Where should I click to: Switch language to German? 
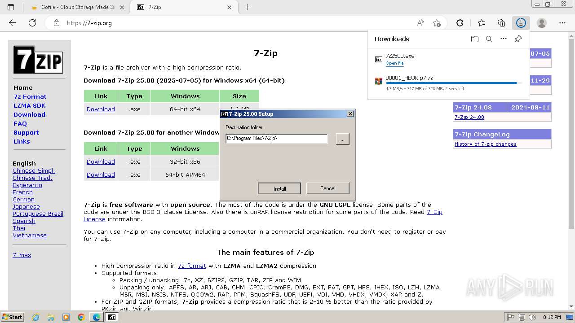(x=23, y=199)
